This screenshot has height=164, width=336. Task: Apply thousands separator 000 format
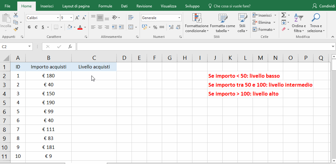tap(162, 27)
